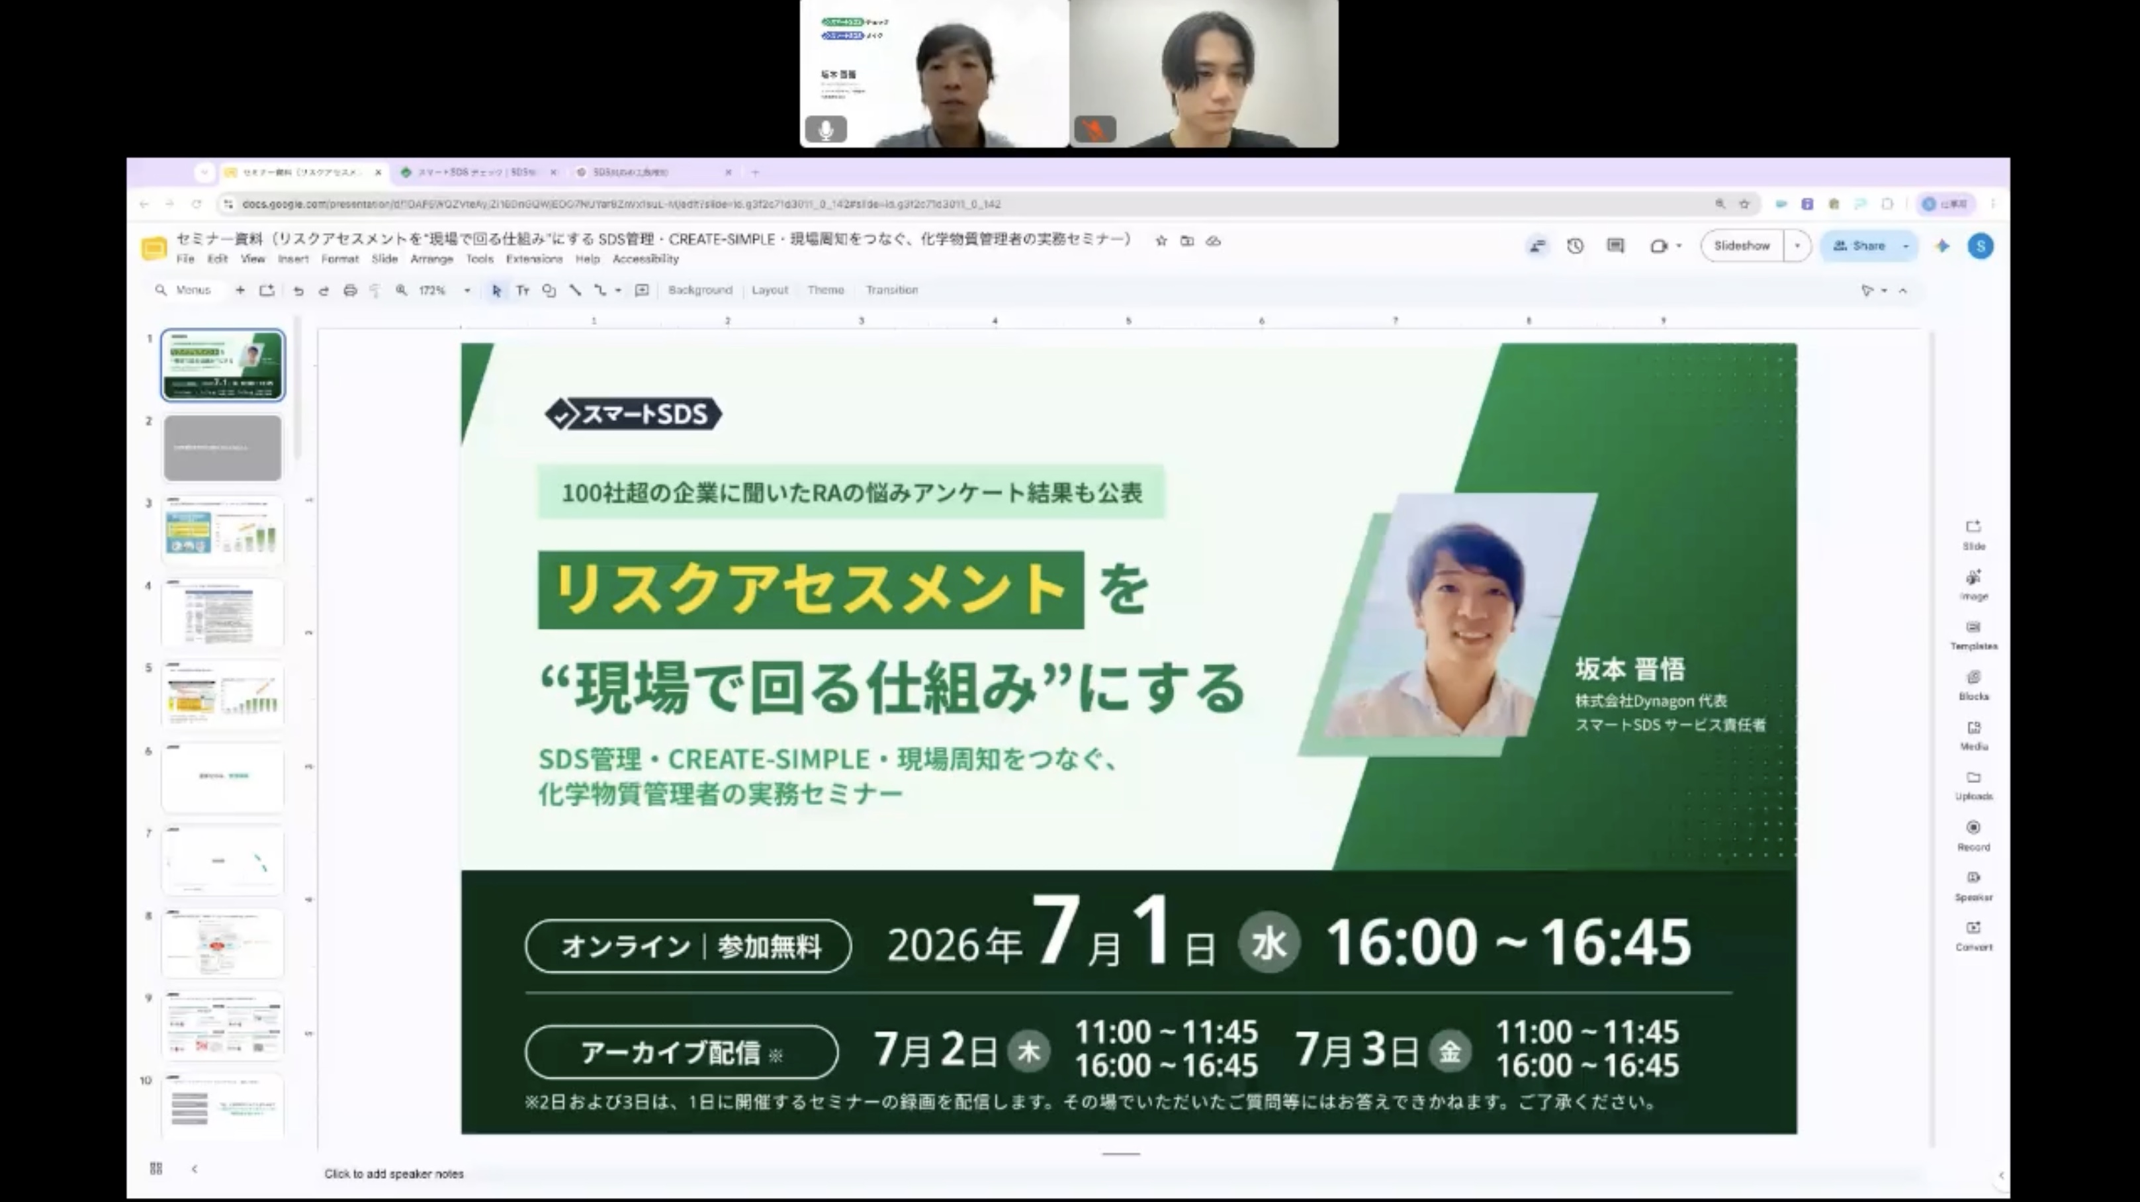Click the print icon
Image resolution: width=2140 pixels, height=1202 pixels.
coord(350,290)
